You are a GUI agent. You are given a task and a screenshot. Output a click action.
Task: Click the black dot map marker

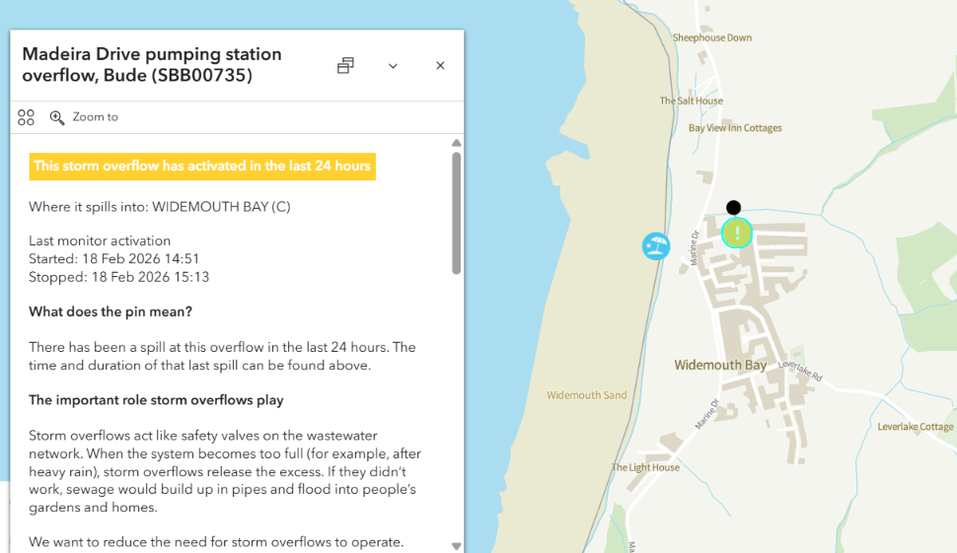pos(733,207)
